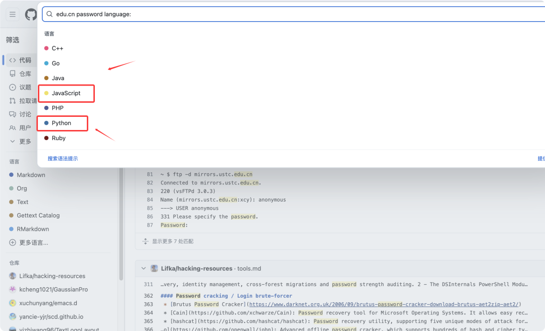The image size is (545, 331).
Task: Choose JavaScript in the language suggestions
Action: tap(66, 93)
